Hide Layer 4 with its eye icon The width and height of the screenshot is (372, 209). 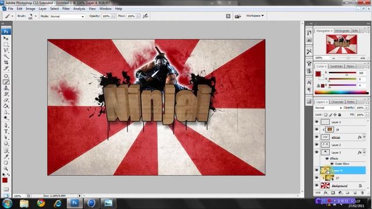(317, 170)
